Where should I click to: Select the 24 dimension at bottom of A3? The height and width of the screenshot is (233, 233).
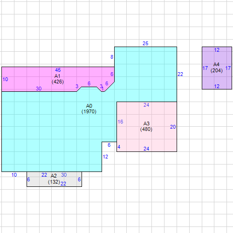tap(146, 149)
